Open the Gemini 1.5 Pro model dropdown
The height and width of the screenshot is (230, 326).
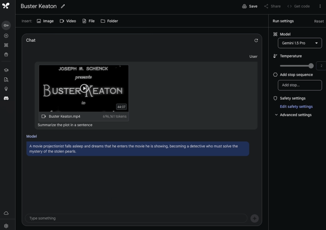(x=299, y=43)
